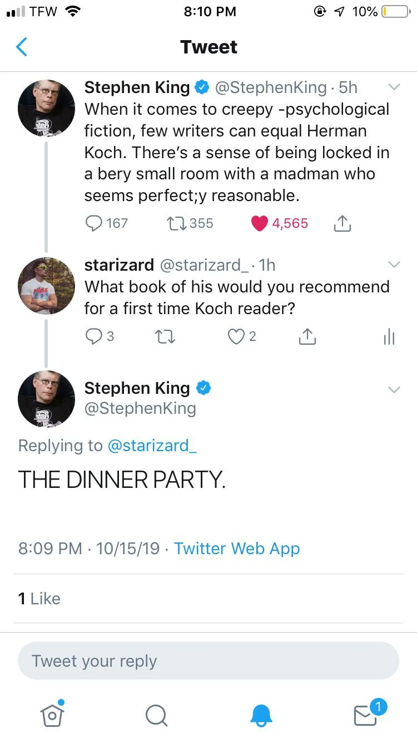Go back with the back arrow

[x=21, y=47]
